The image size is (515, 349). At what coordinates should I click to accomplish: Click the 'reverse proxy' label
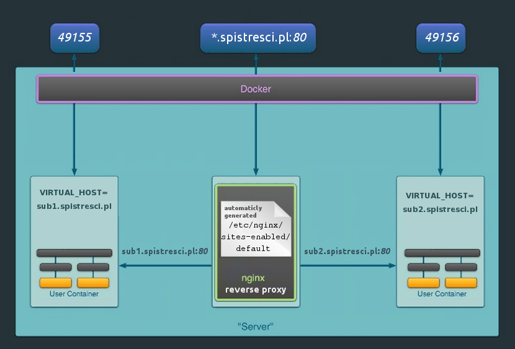256,290
